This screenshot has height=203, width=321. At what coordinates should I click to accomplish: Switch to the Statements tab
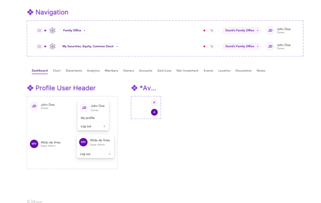(x=74, y=71)
